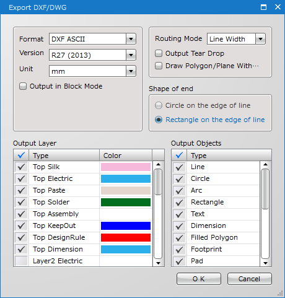Uncheck the Top Dimension layer
The width and height of the screenshot is (285, 298).
(21, 249)
